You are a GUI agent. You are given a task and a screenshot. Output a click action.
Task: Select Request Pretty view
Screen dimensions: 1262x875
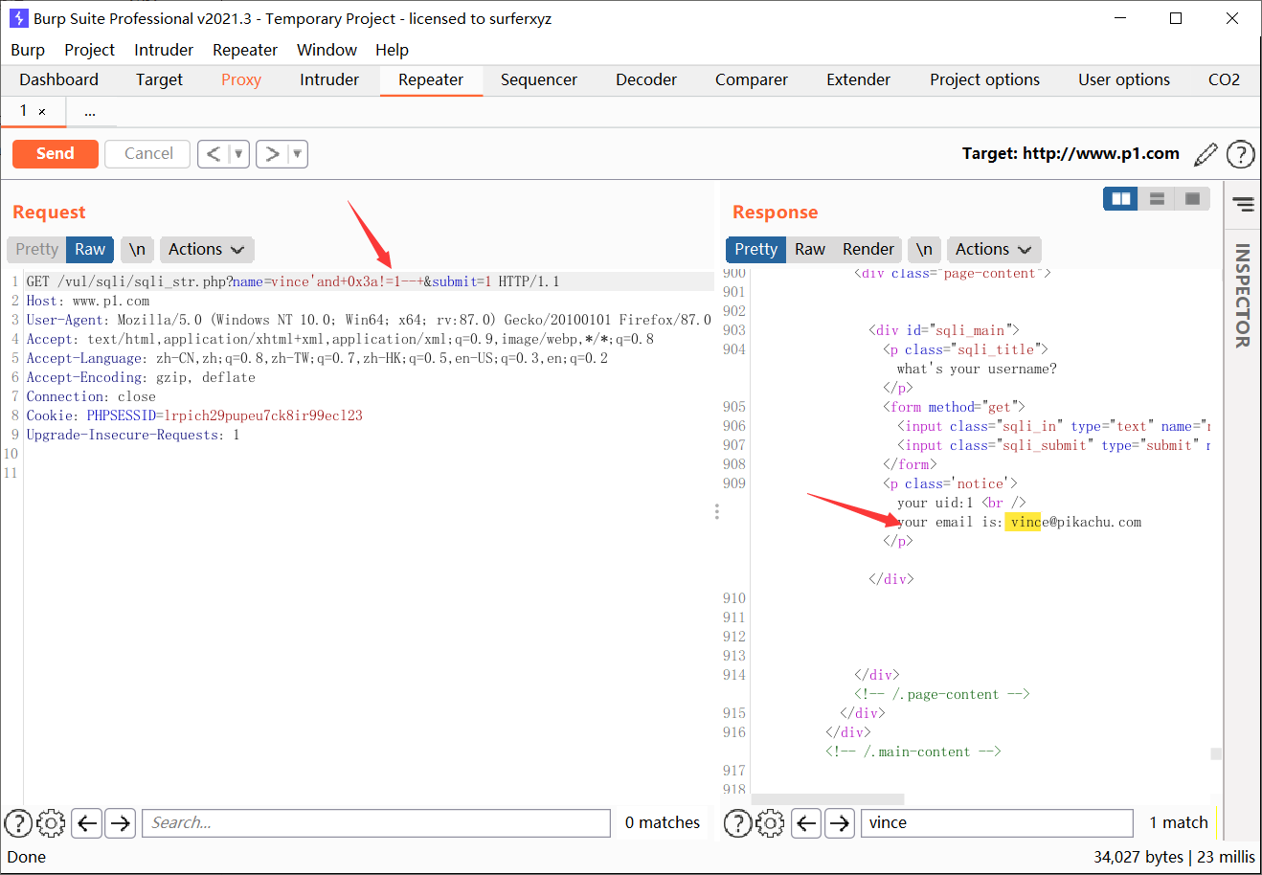(36, 249)
